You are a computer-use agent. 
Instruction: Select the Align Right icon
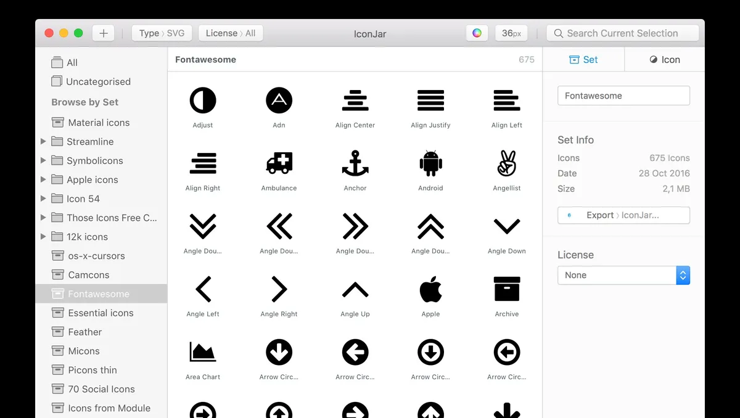[x=203, y=163]
